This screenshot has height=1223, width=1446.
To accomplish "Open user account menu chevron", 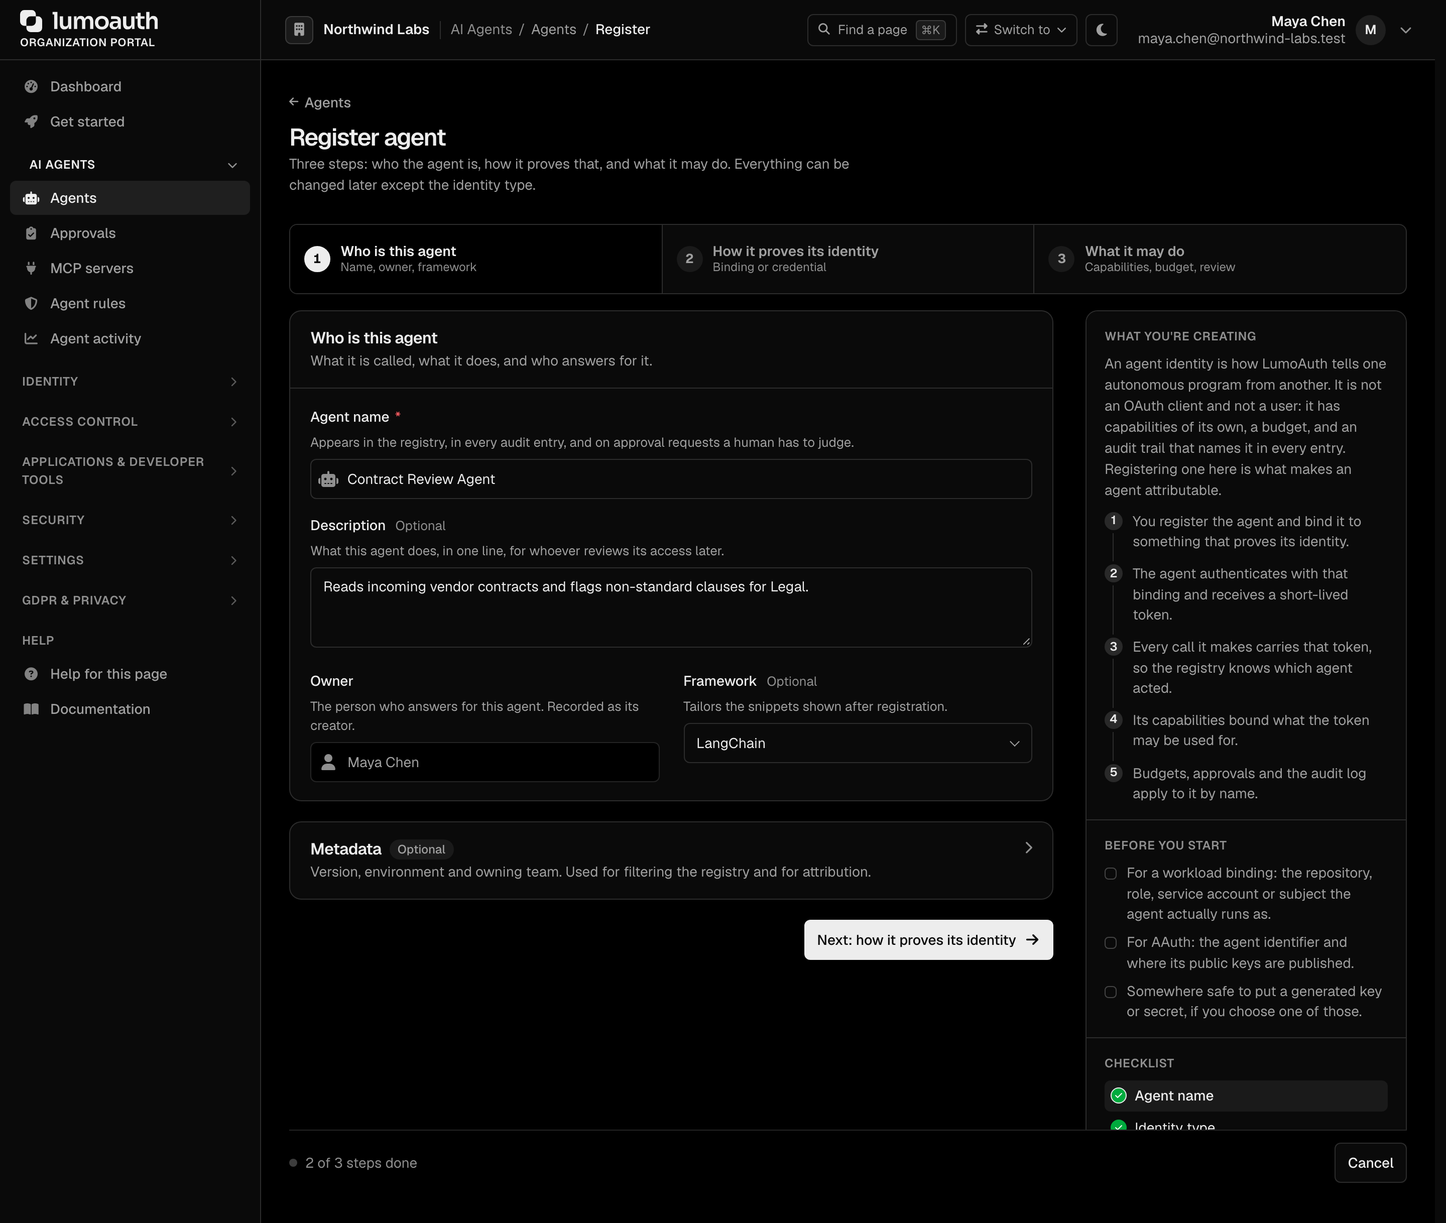I will (x=1405, y=30).
